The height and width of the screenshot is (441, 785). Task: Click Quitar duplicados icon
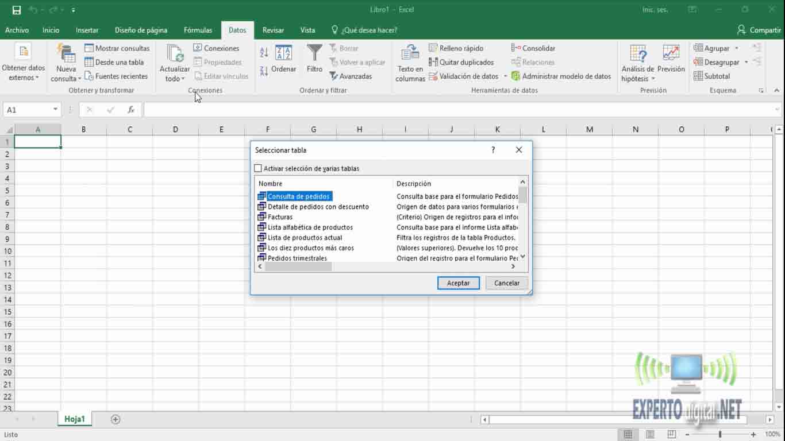433,62
